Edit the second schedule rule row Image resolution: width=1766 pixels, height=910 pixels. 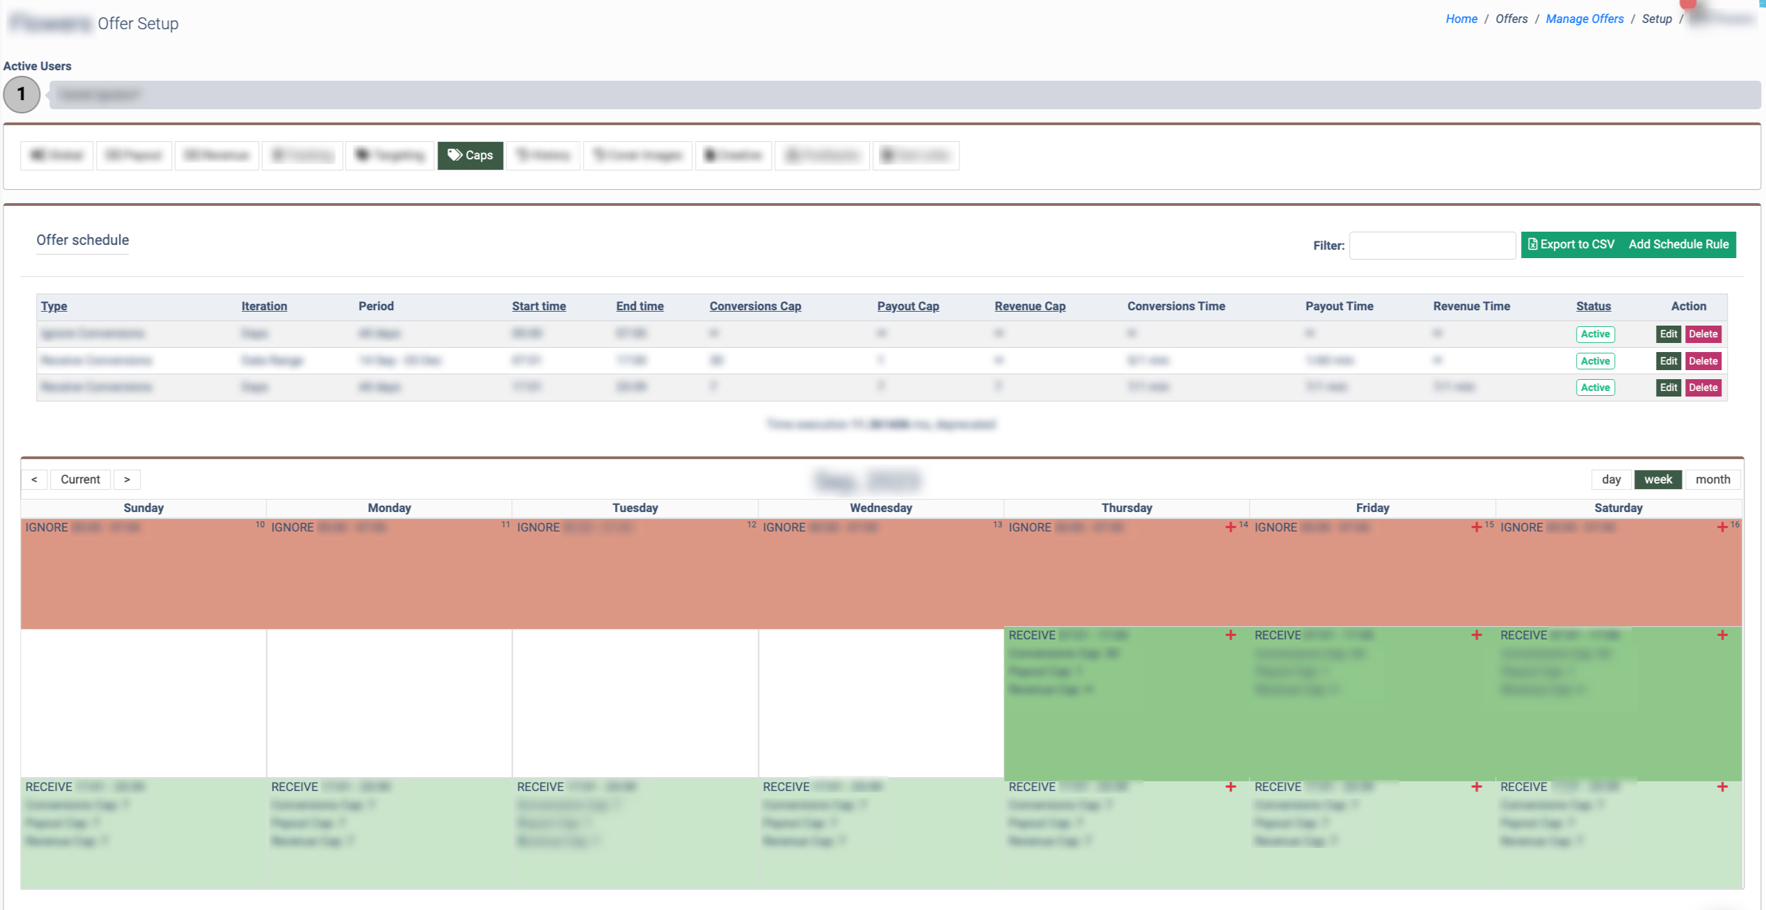[x=1668, y=361]
